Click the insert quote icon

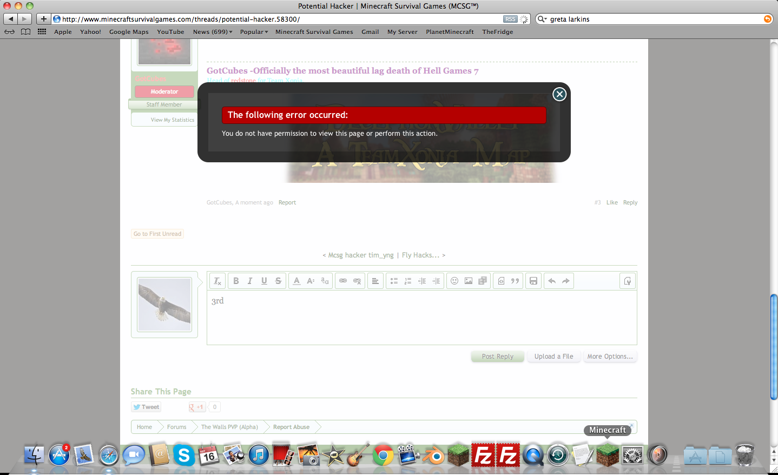coord(515,281)
